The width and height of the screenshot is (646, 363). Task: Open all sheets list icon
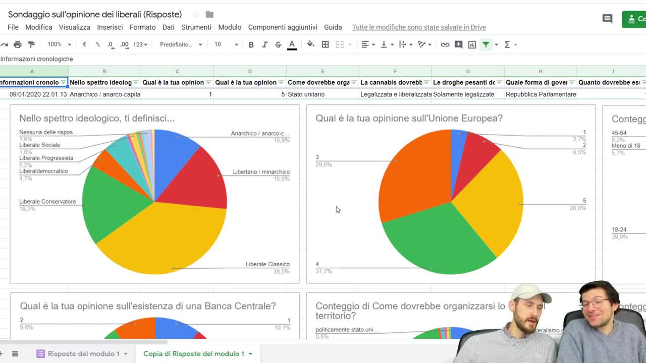point(15,353)
